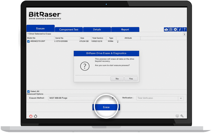The image size is (213, 134).
Task: Click the Total Verification combo box
Action: [x=160, y=98]
